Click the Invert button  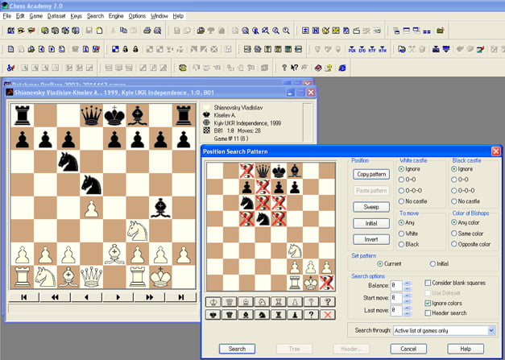pos(371,239)
